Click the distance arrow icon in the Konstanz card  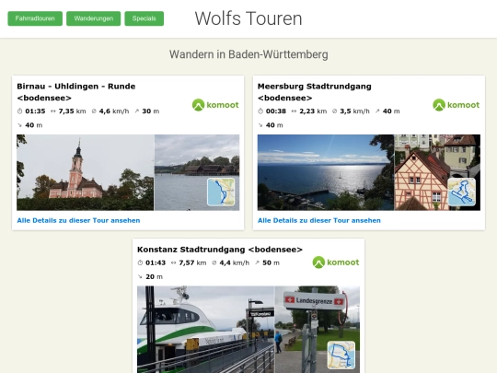(x=173, y=262)
